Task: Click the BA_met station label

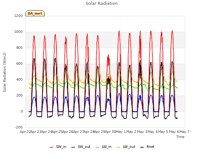Action: tap(35, 13)
